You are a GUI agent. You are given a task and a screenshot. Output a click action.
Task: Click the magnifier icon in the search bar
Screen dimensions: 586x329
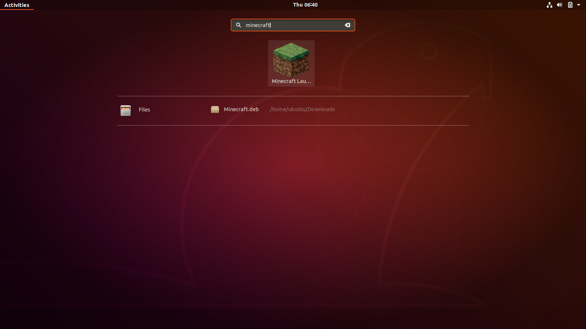click(x=238, y=25)
